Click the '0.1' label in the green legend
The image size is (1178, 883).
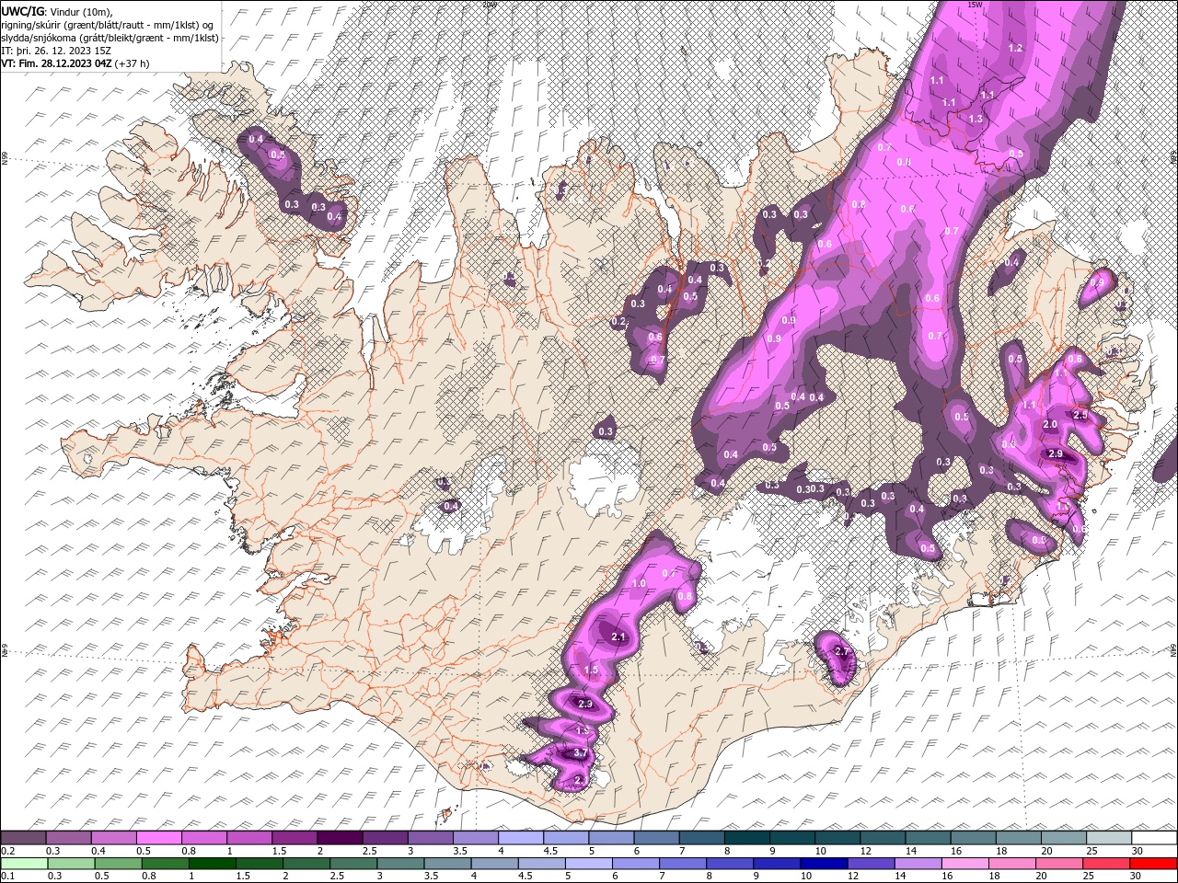click(7, 877)
